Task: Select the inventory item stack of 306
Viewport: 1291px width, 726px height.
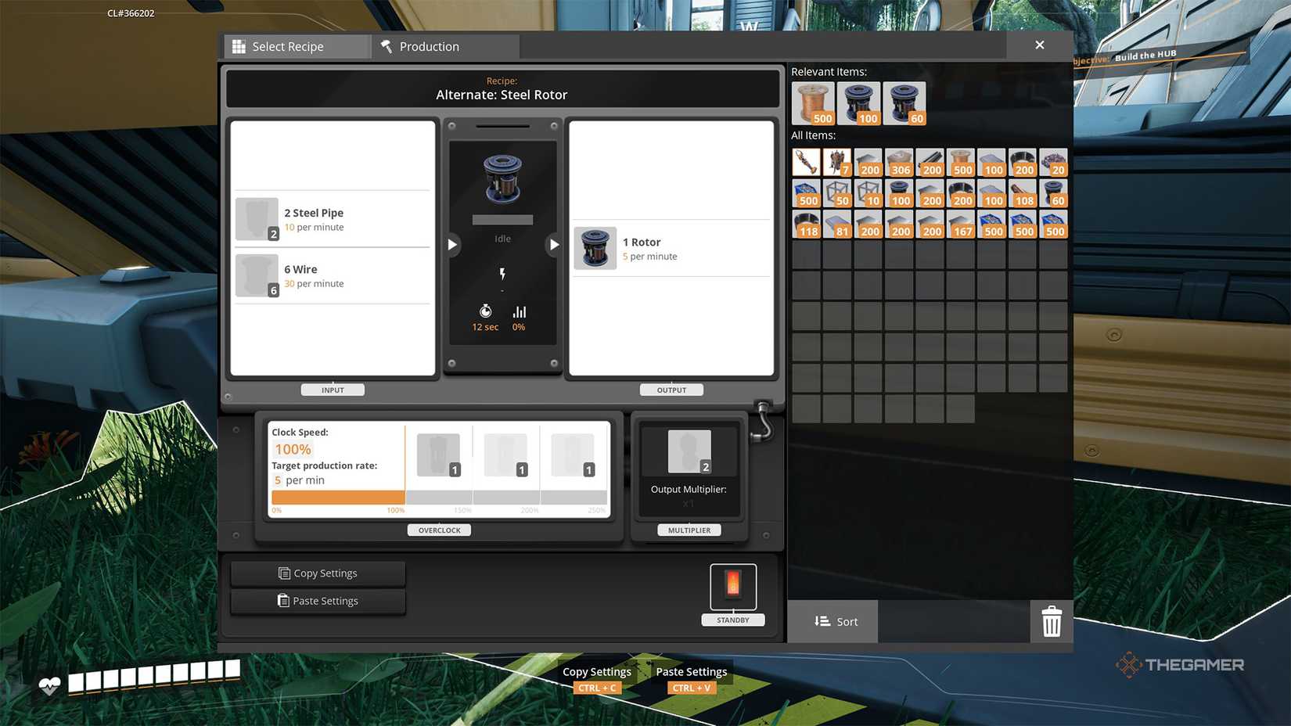Action: point(899,163)
